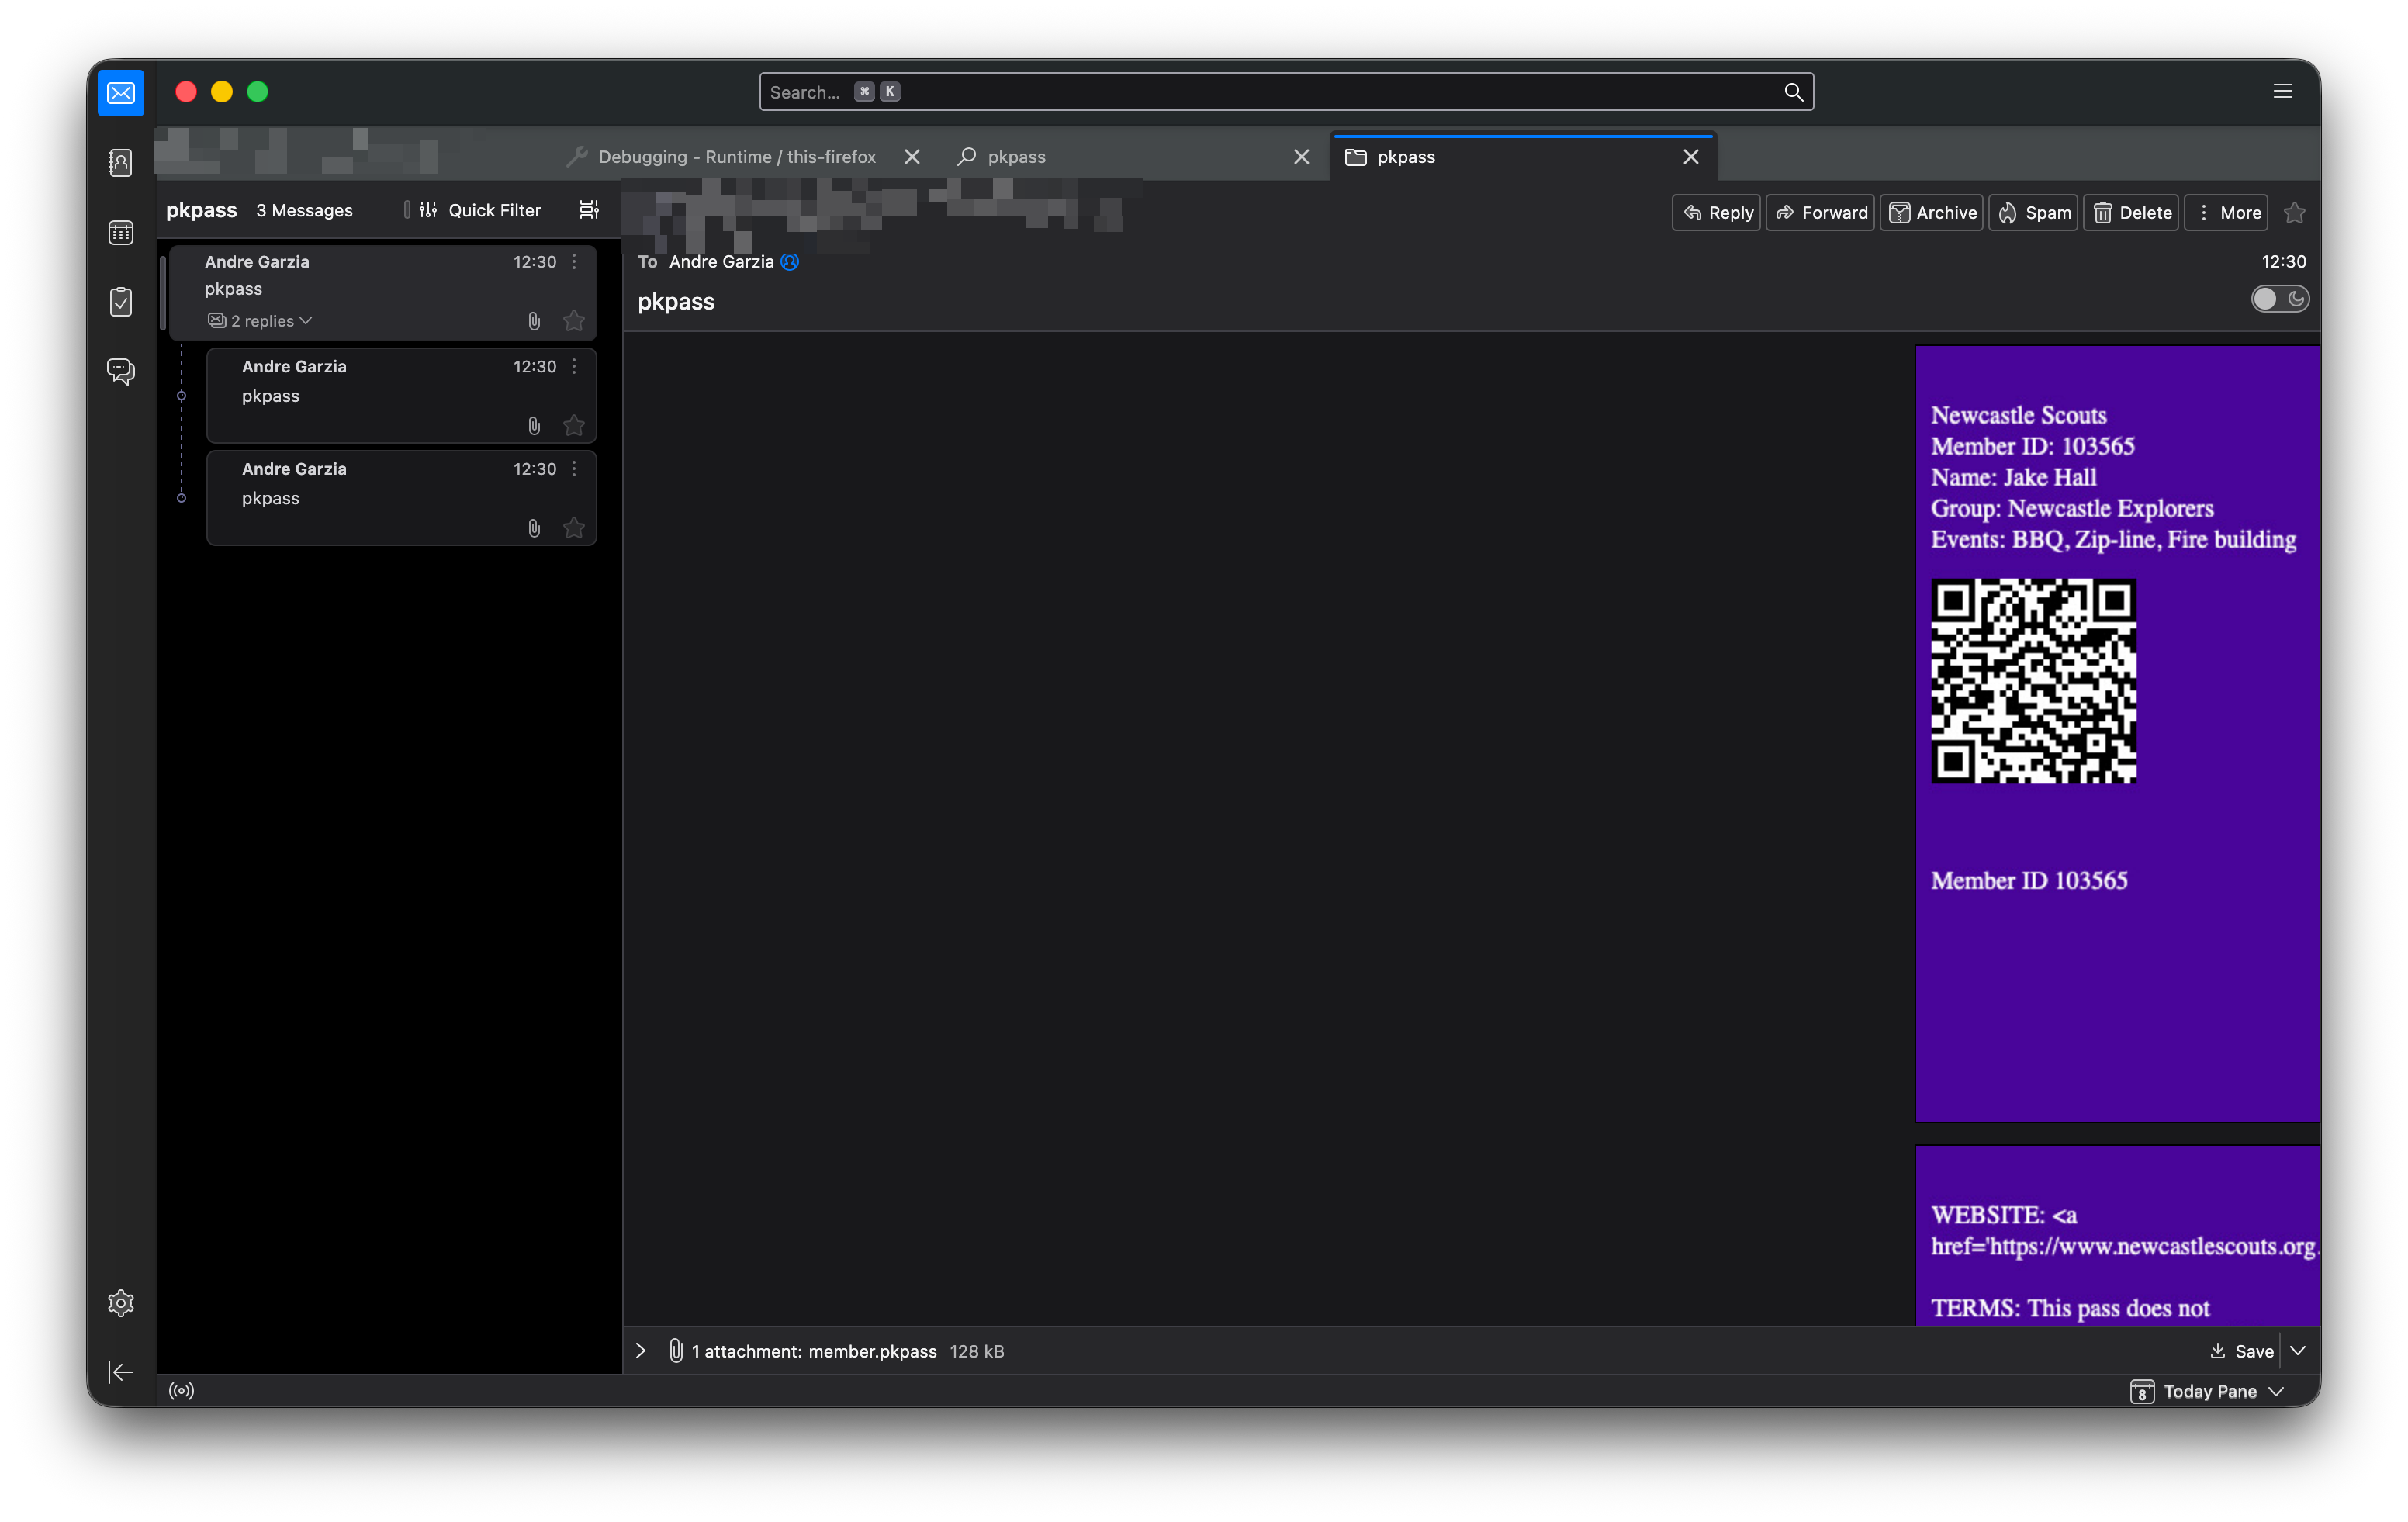The width and height of the screenshot is (2408, 1522).
Task: Collapse the spaces toolbar arrow icon
Action: pyautogui.click(x=120, y=1372)
